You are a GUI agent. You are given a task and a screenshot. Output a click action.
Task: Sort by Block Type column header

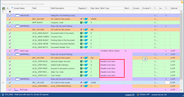[x=112, y=8]
